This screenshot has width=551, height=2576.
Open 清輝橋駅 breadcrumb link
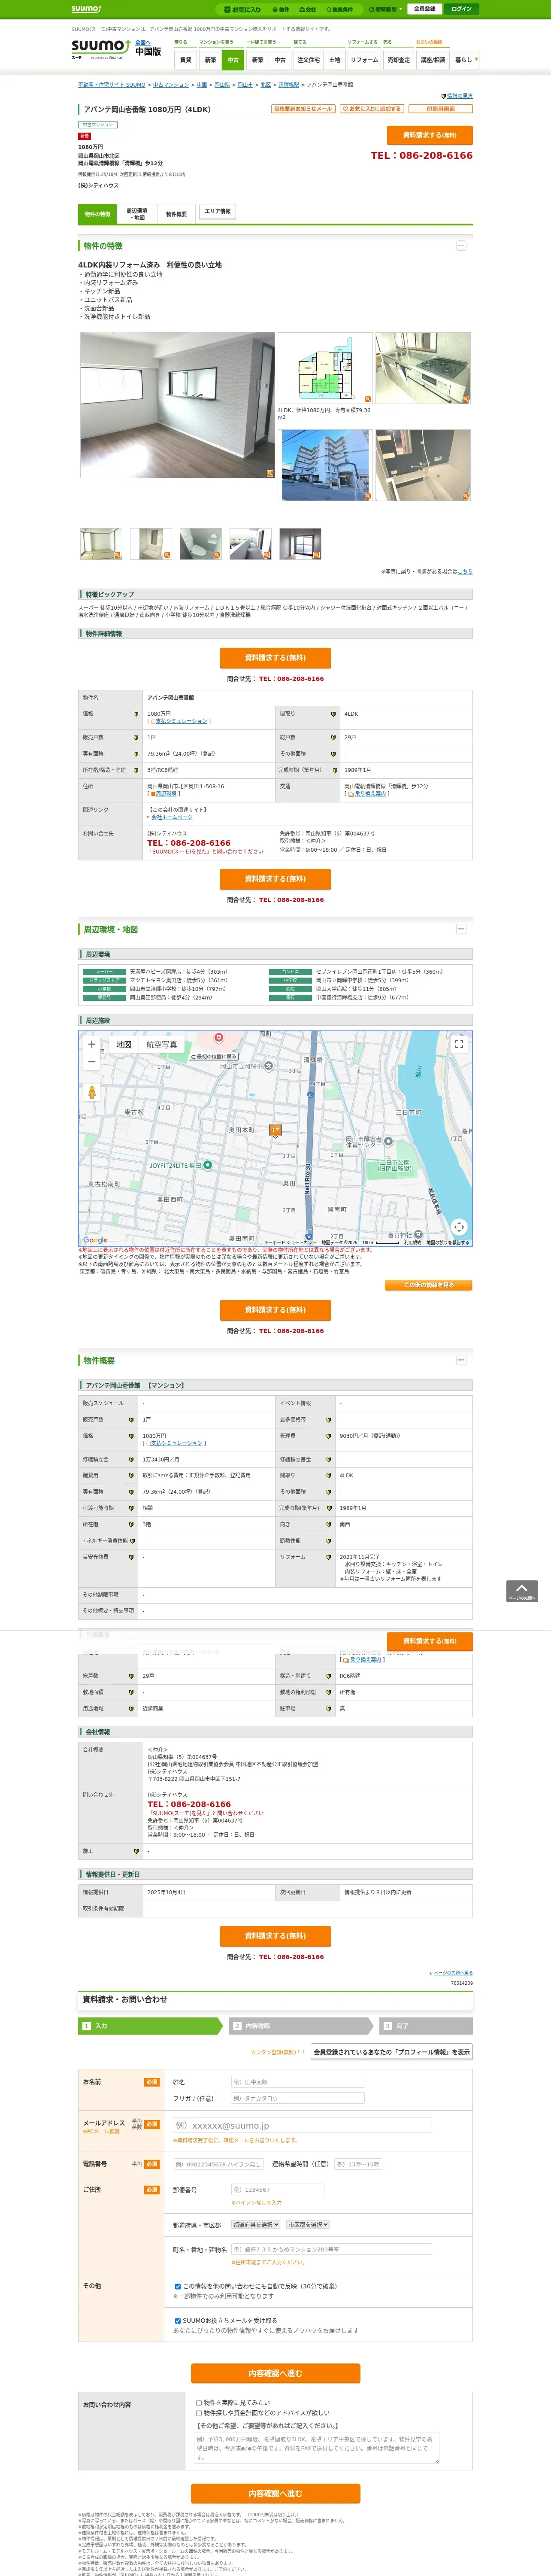288,85
